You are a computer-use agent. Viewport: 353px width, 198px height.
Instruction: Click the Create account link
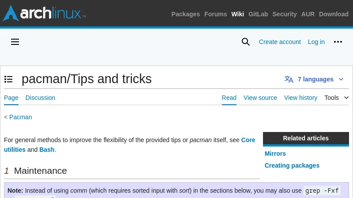280,42
